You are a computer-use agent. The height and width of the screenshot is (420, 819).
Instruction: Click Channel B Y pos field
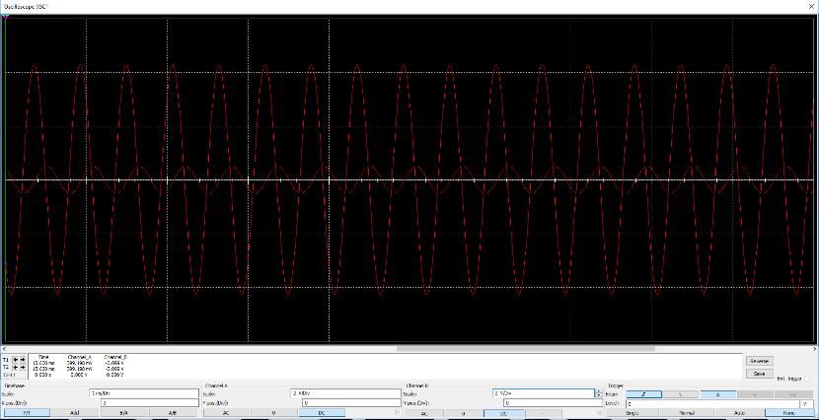coord(553,403)
